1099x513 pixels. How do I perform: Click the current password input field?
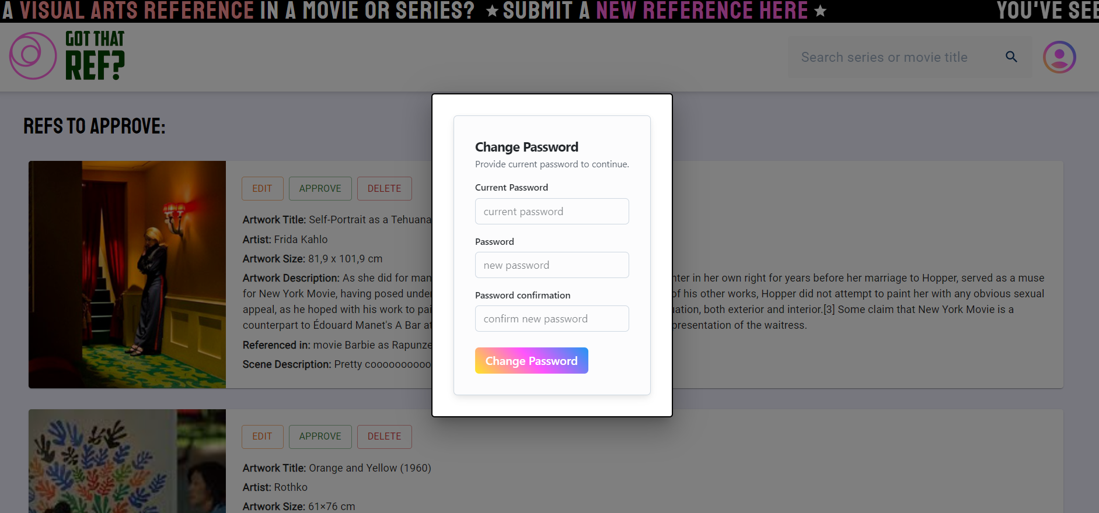point(552,211)
